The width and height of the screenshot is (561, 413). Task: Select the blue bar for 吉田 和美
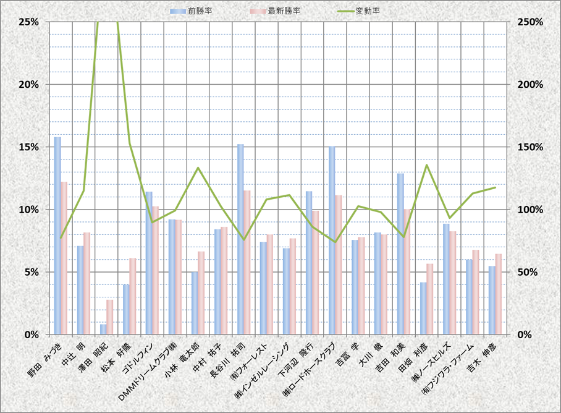pyautogui.click(x=400, y=253)
